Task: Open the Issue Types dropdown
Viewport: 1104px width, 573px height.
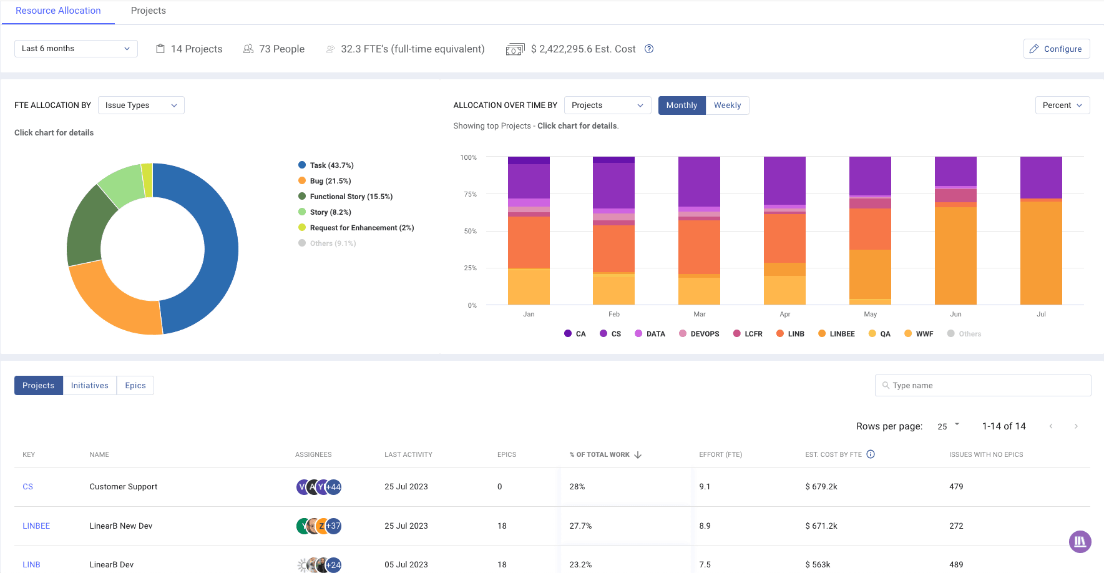Action: point(141,105)
